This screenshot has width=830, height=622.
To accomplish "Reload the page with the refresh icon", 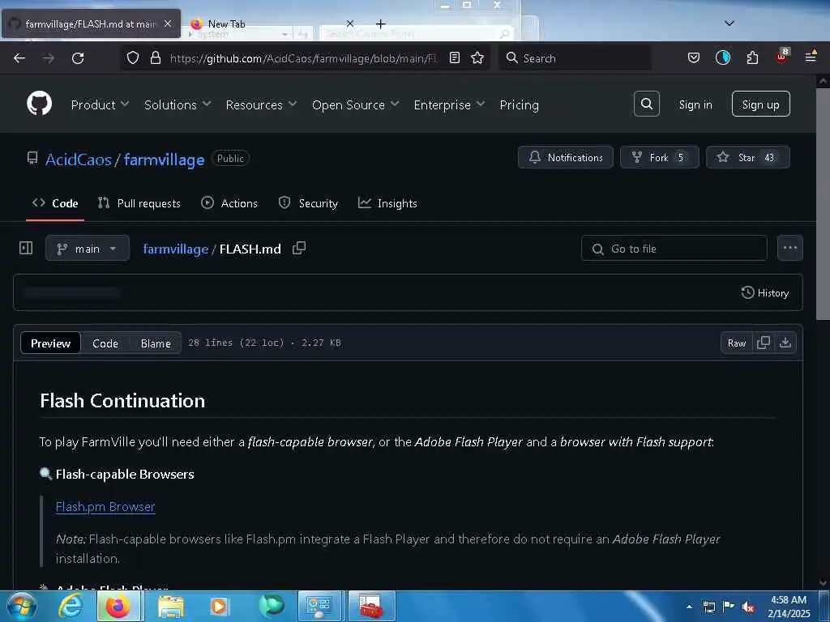I will pos(78,58).
